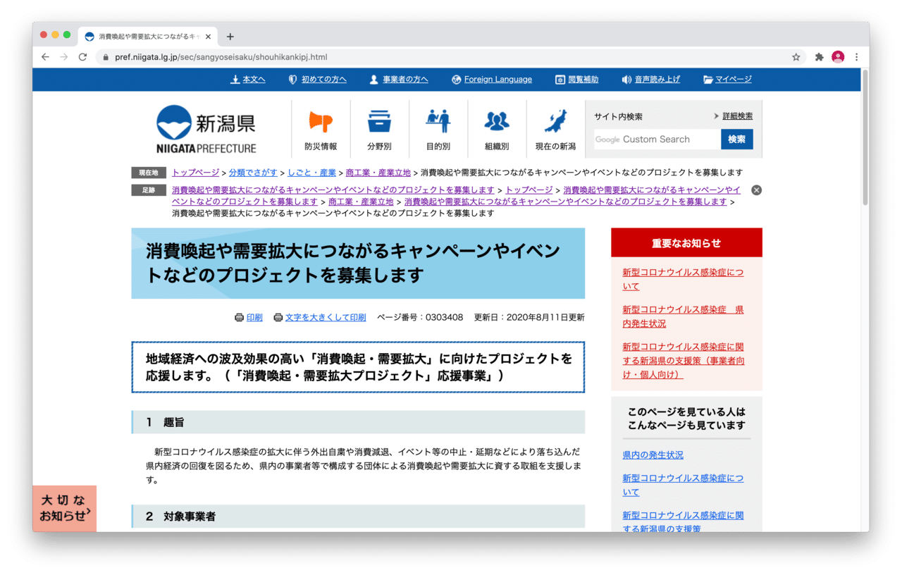The width and height of the screenshot is (902, 575).
Task: Activate 音声読み上げ speaker icon
Action: (x=626, y=79)
